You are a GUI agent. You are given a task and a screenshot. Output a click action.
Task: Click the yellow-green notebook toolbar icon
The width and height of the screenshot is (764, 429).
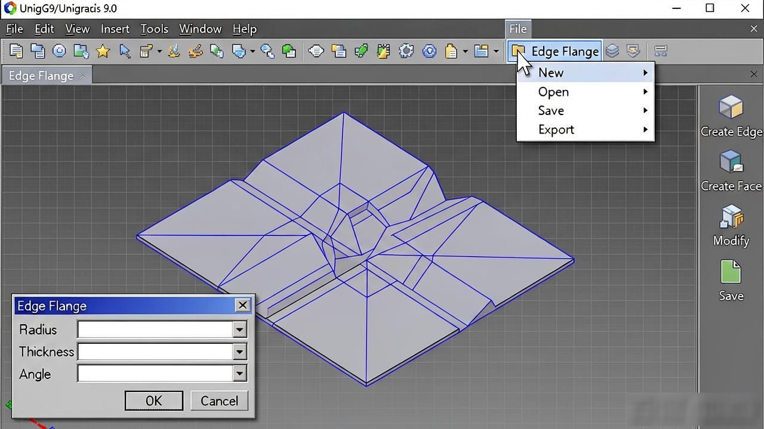pos(383,51)
